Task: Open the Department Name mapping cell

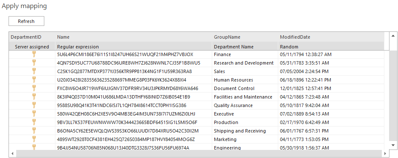Action: tap(245, 47)
